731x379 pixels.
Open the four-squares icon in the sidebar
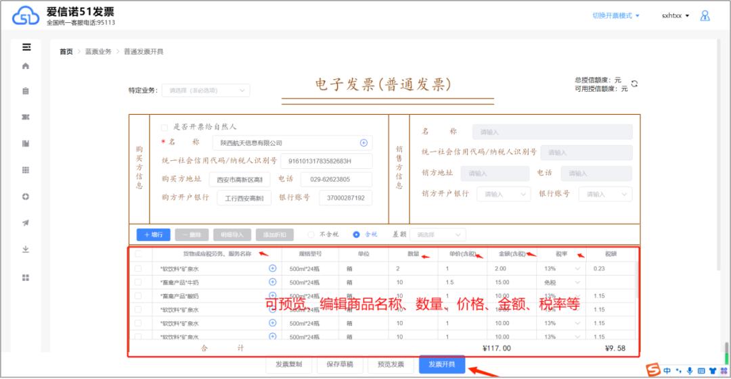coord(26,278)
